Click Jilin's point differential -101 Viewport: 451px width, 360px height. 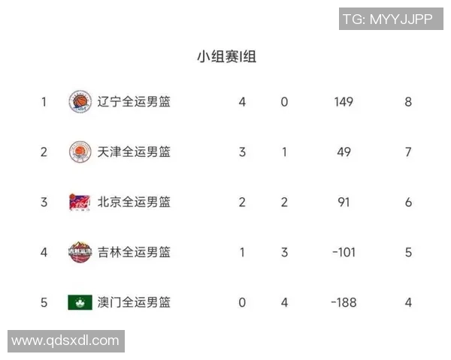coord(343,252)
